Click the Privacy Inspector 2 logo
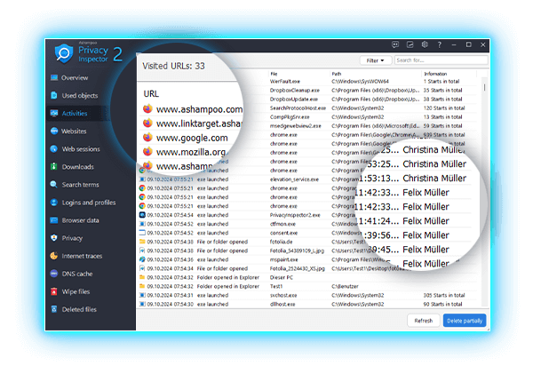Screen dimensions: 533x382 point(88,54)
